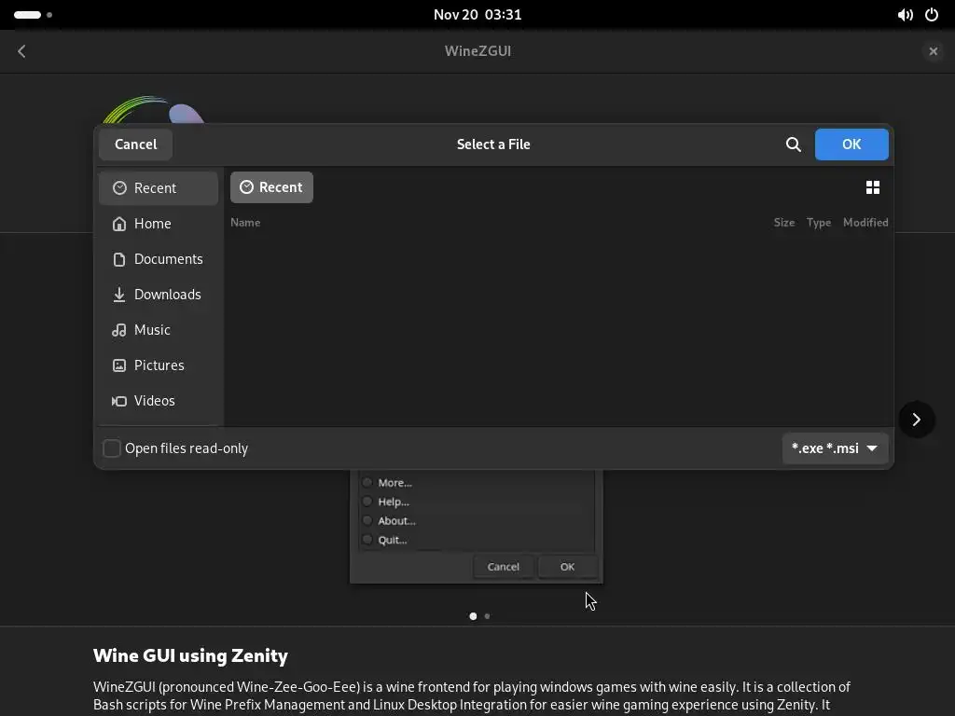This screenshot has height=716, width=955.
Task: Open Pictures folder in sidebar
Action: [159, 365]
